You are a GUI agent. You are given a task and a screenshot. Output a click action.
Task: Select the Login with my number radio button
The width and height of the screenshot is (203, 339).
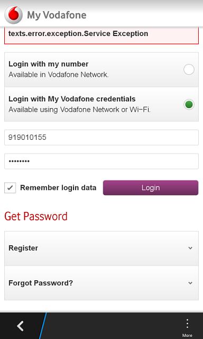point(189,69)
